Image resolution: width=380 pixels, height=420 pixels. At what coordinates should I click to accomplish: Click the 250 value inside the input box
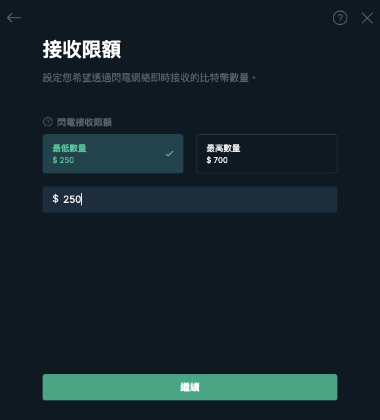point(72,200)
